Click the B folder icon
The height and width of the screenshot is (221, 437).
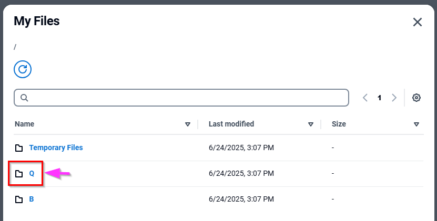coord(19,199)
